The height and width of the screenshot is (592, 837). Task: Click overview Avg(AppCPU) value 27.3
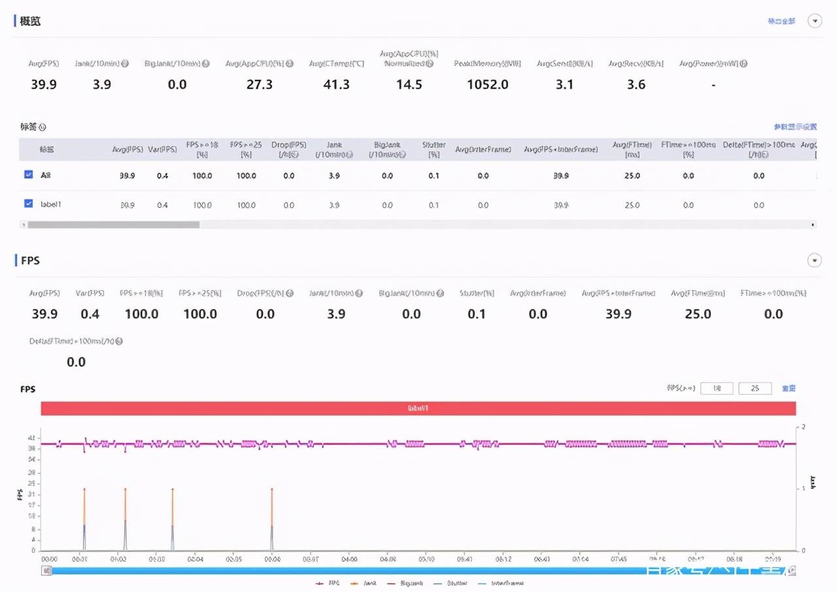coord(259,84)
